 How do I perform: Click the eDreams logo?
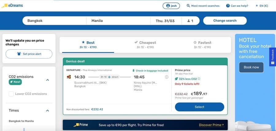coord(12,6)
